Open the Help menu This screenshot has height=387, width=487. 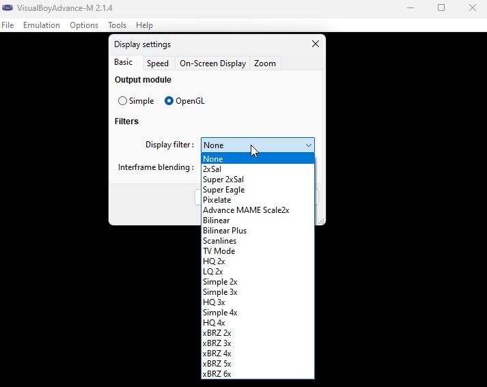[x=144, y=25]
